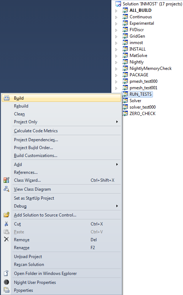Image resolution: width=183 pixels, height=295 pixels.
Task: Click the Remove X icon
Action: coord(6,239)
